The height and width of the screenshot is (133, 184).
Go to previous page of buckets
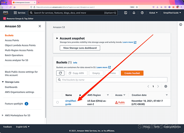click(148, 86)
